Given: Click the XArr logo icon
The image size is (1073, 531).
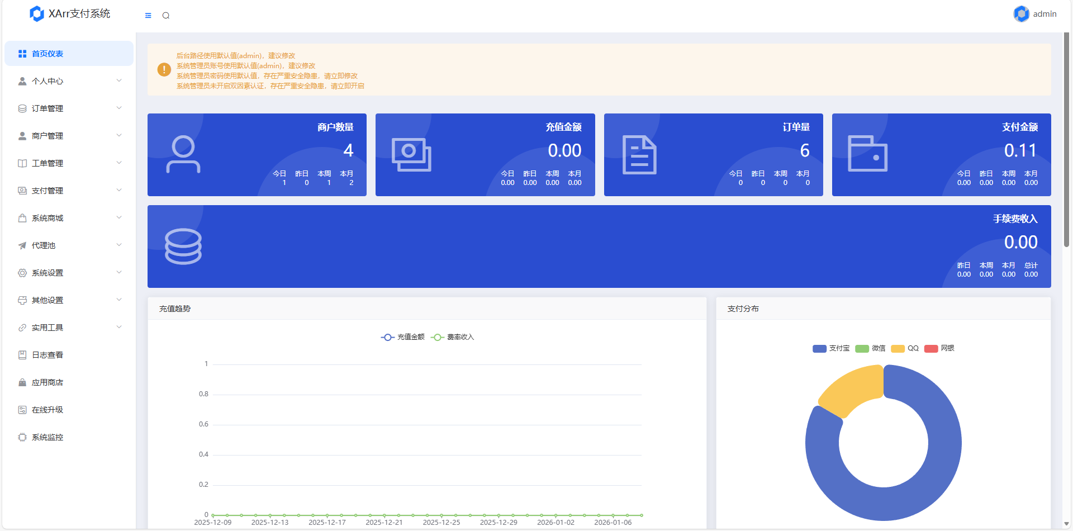Looking at the screenshot, I should [x=37, y=13].
